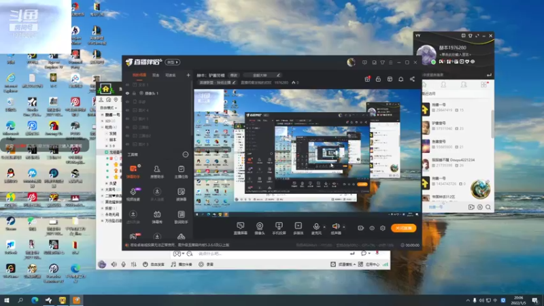Click the unlock padlock icon above preview
Image resolution: width=544 pixels, height=306 pixels.
[378, 79]
